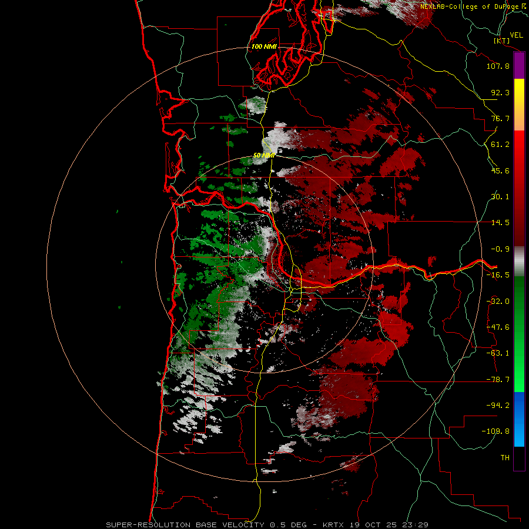The image size is (529, 529).
Task: Select the -0.9 legend value
Action: tap(500, 249)
